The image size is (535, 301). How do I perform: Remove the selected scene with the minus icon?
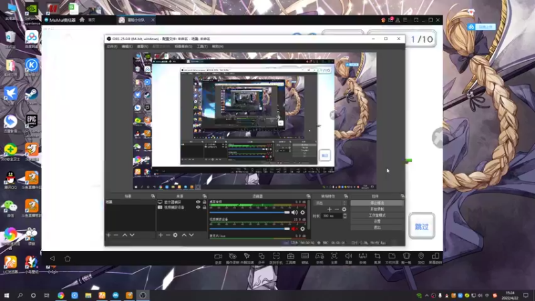(x=116, y=235)
